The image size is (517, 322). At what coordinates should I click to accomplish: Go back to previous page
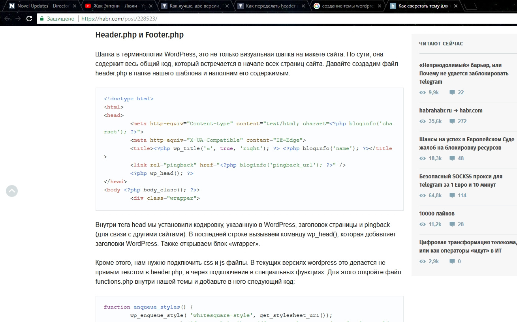tap(8, 19)
